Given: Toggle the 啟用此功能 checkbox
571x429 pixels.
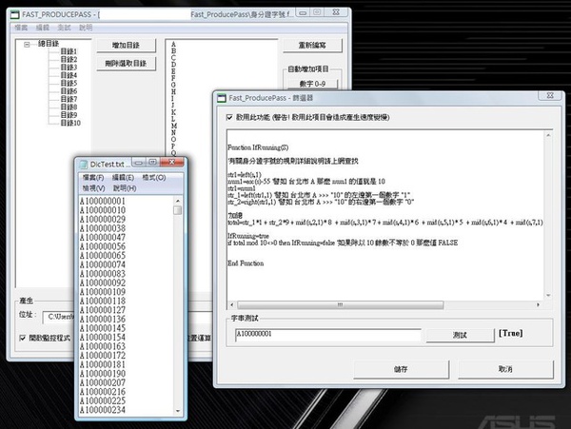Looking at the screenshot, I should (x=229, y=117).
